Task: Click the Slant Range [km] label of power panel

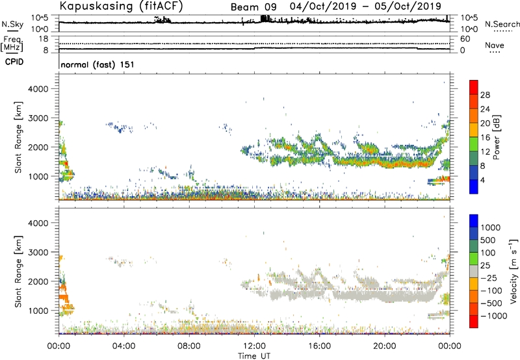Action: pyautogui.click(x=18, y=137)
